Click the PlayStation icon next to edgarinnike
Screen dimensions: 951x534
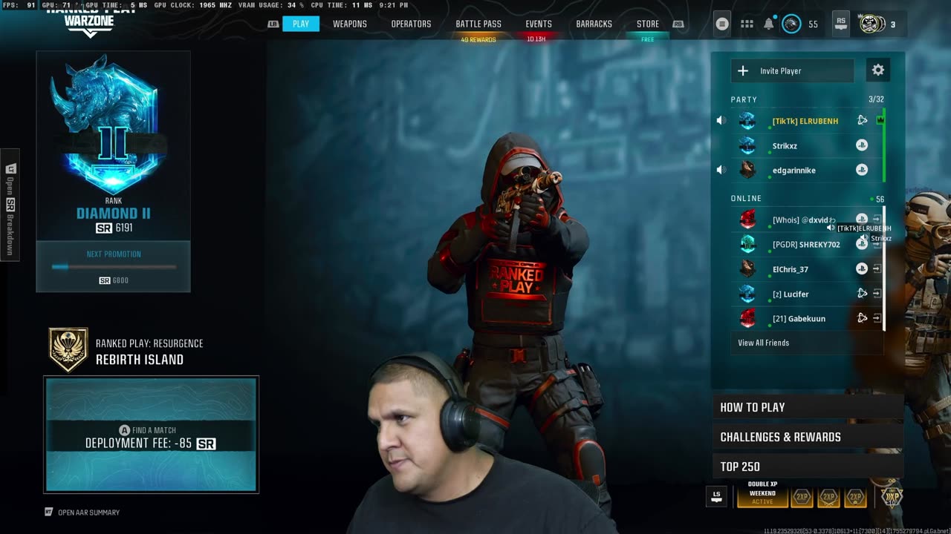(862, 170)
